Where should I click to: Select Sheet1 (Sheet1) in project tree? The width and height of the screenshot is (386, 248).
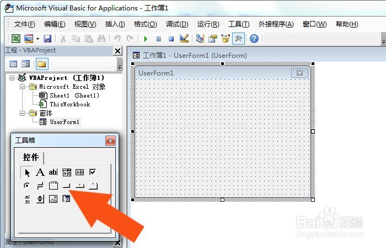coord(74,95)
